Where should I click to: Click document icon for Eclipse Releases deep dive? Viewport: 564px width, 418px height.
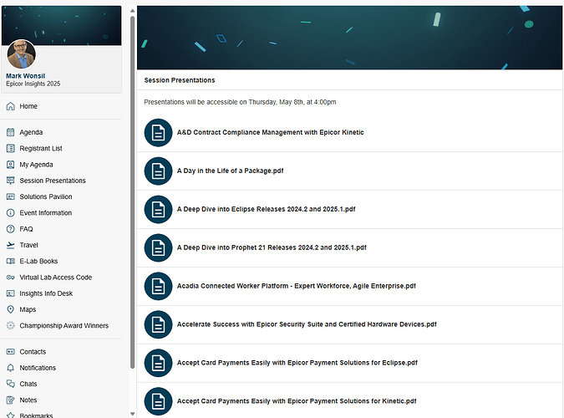click(x=158, y=209)
